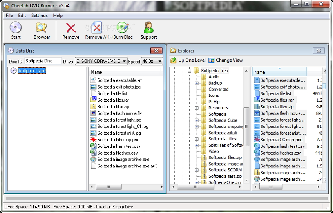Click the Audio folder icon in Explorer tree
The image size is (333, 213).
click(x=204, y=77)
